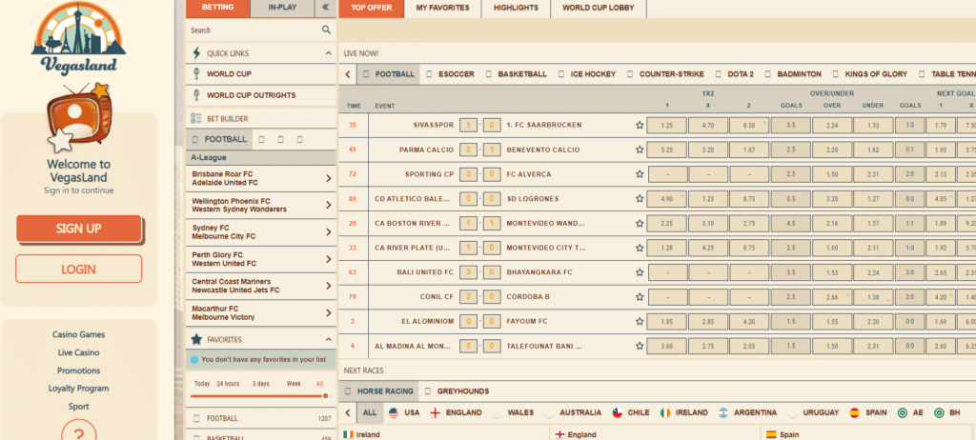The width and height of the screenshot is (976, 440).
Task: Filter races by the USA flag
Action: click(x=394, y=412)
